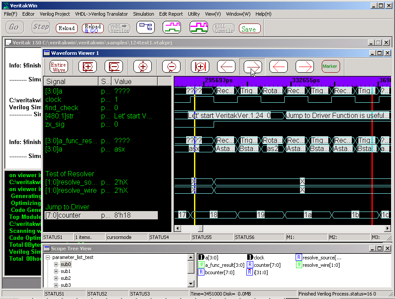
Task: Open the VHDL->Verilog Translator menu
Action: [x=101, y=14]
